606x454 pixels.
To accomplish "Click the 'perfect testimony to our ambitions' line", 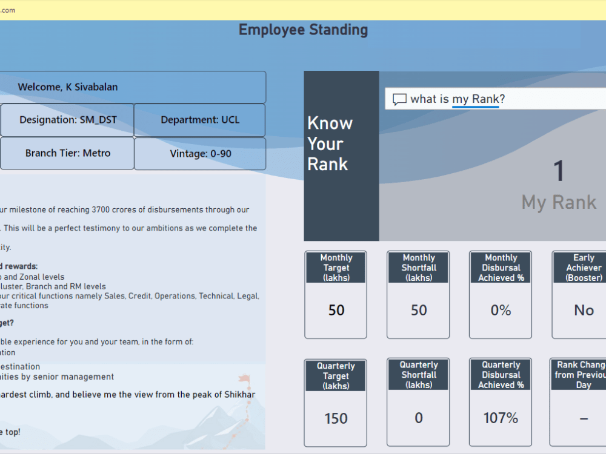I will (x=128, y=228).
